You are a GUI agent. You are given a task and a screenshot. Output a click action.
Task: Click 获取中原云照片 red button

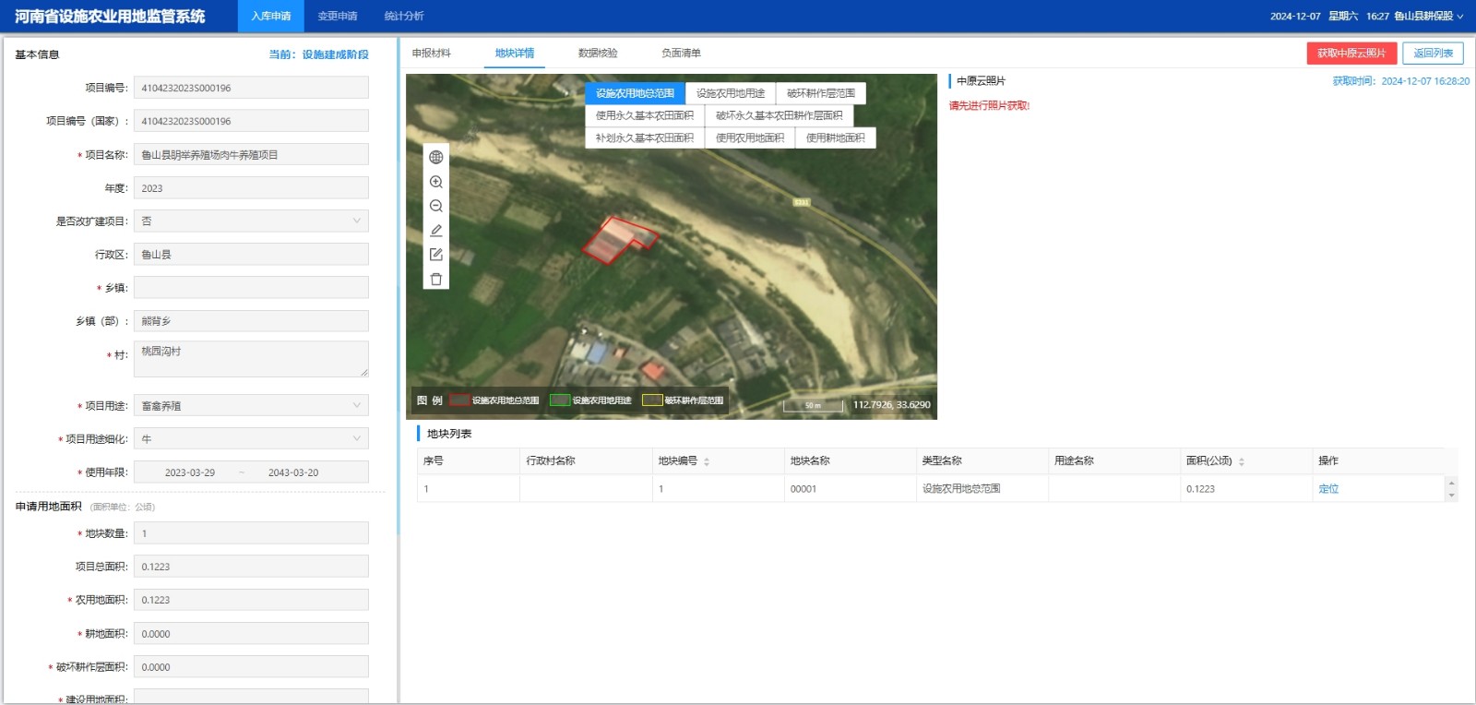(x=1351, y=54)
